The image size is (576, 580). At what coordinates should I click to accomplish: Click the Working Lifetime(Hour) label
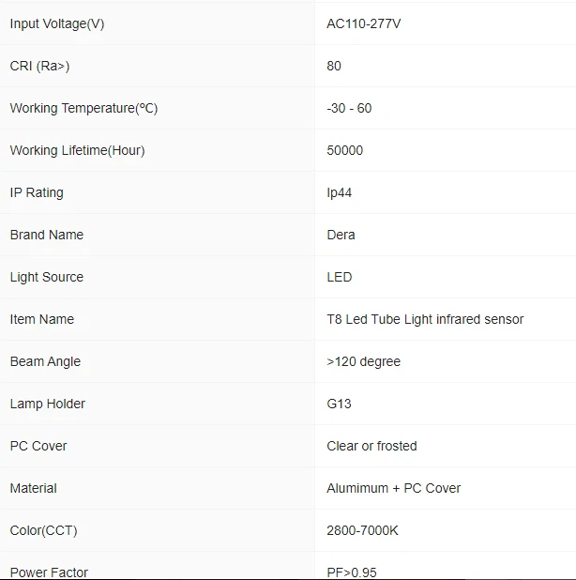(x=77, y=150)
